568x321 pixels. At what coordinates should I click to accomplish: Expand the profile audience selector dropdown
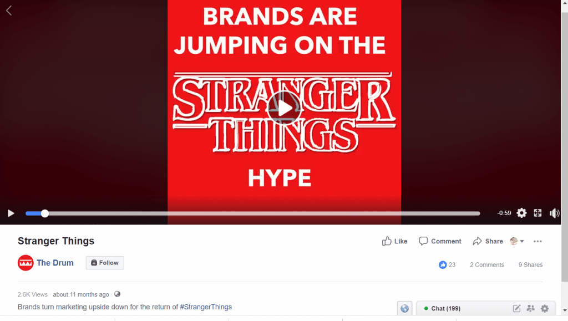517,241
